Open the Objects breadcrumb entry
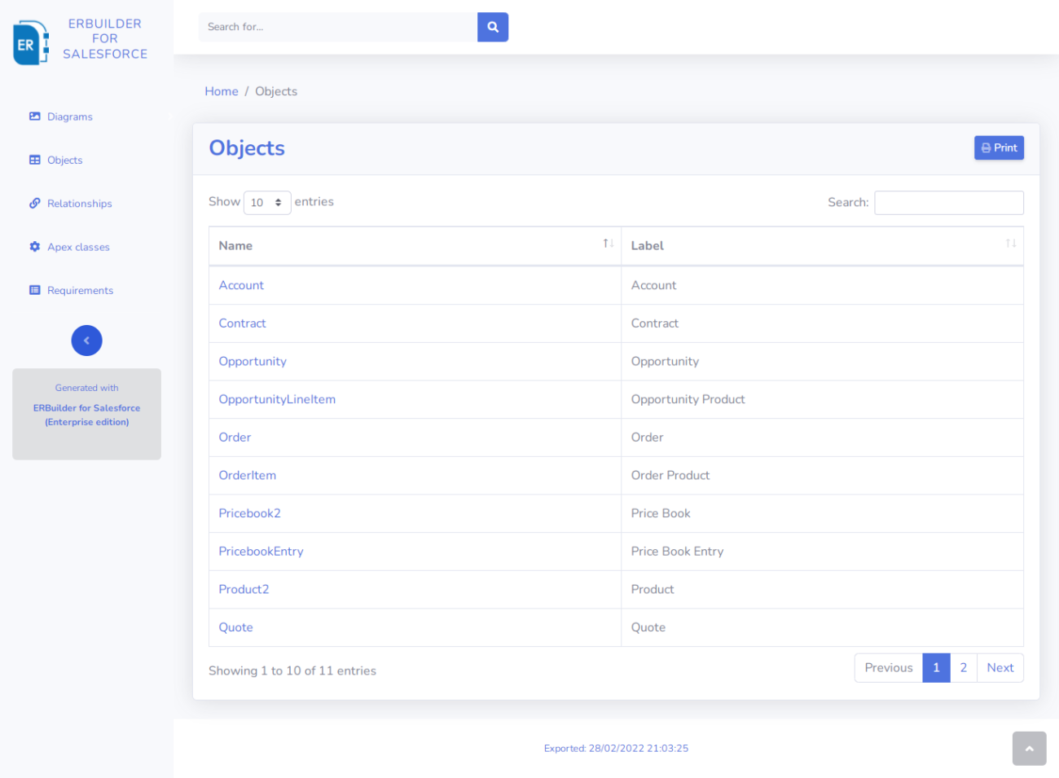 coord(275,91)
